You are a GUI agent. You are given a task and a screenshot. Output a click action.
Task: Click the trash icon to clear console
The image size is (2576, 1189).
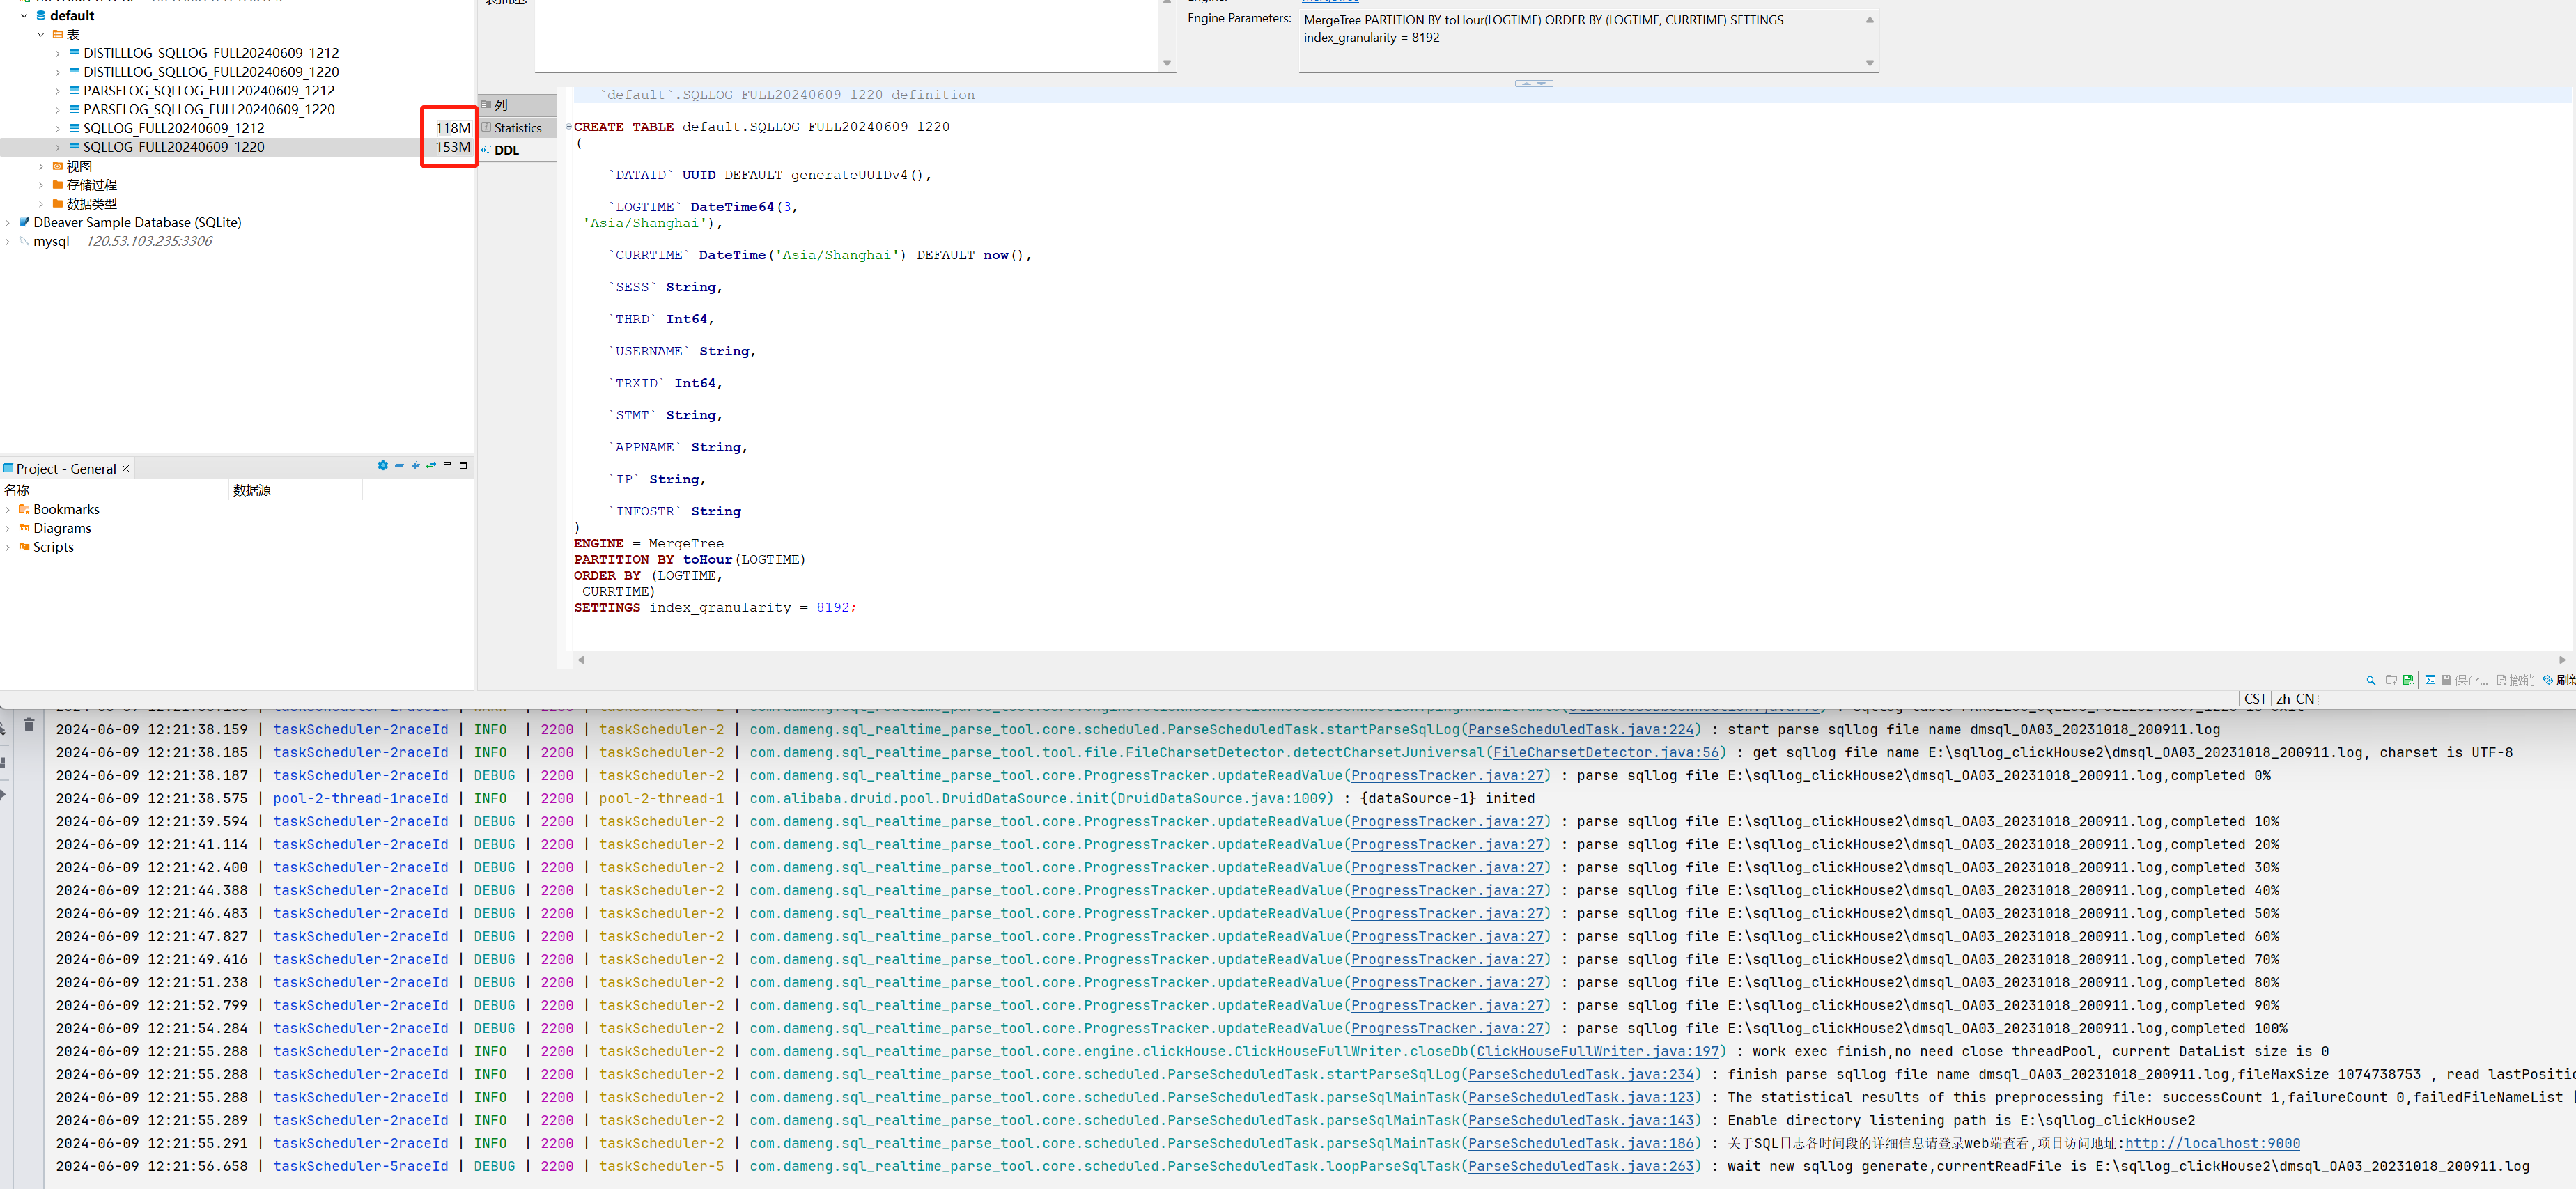(29, 725)
